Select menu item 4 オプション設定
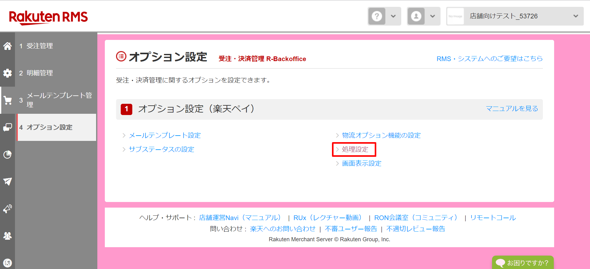 [56, 127]
